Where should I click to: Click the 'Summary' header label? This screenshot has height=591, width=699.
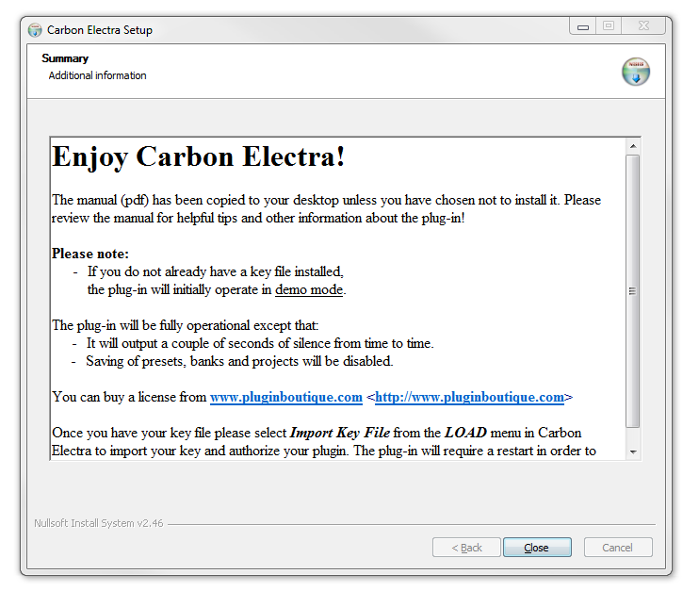pos(65,58)
